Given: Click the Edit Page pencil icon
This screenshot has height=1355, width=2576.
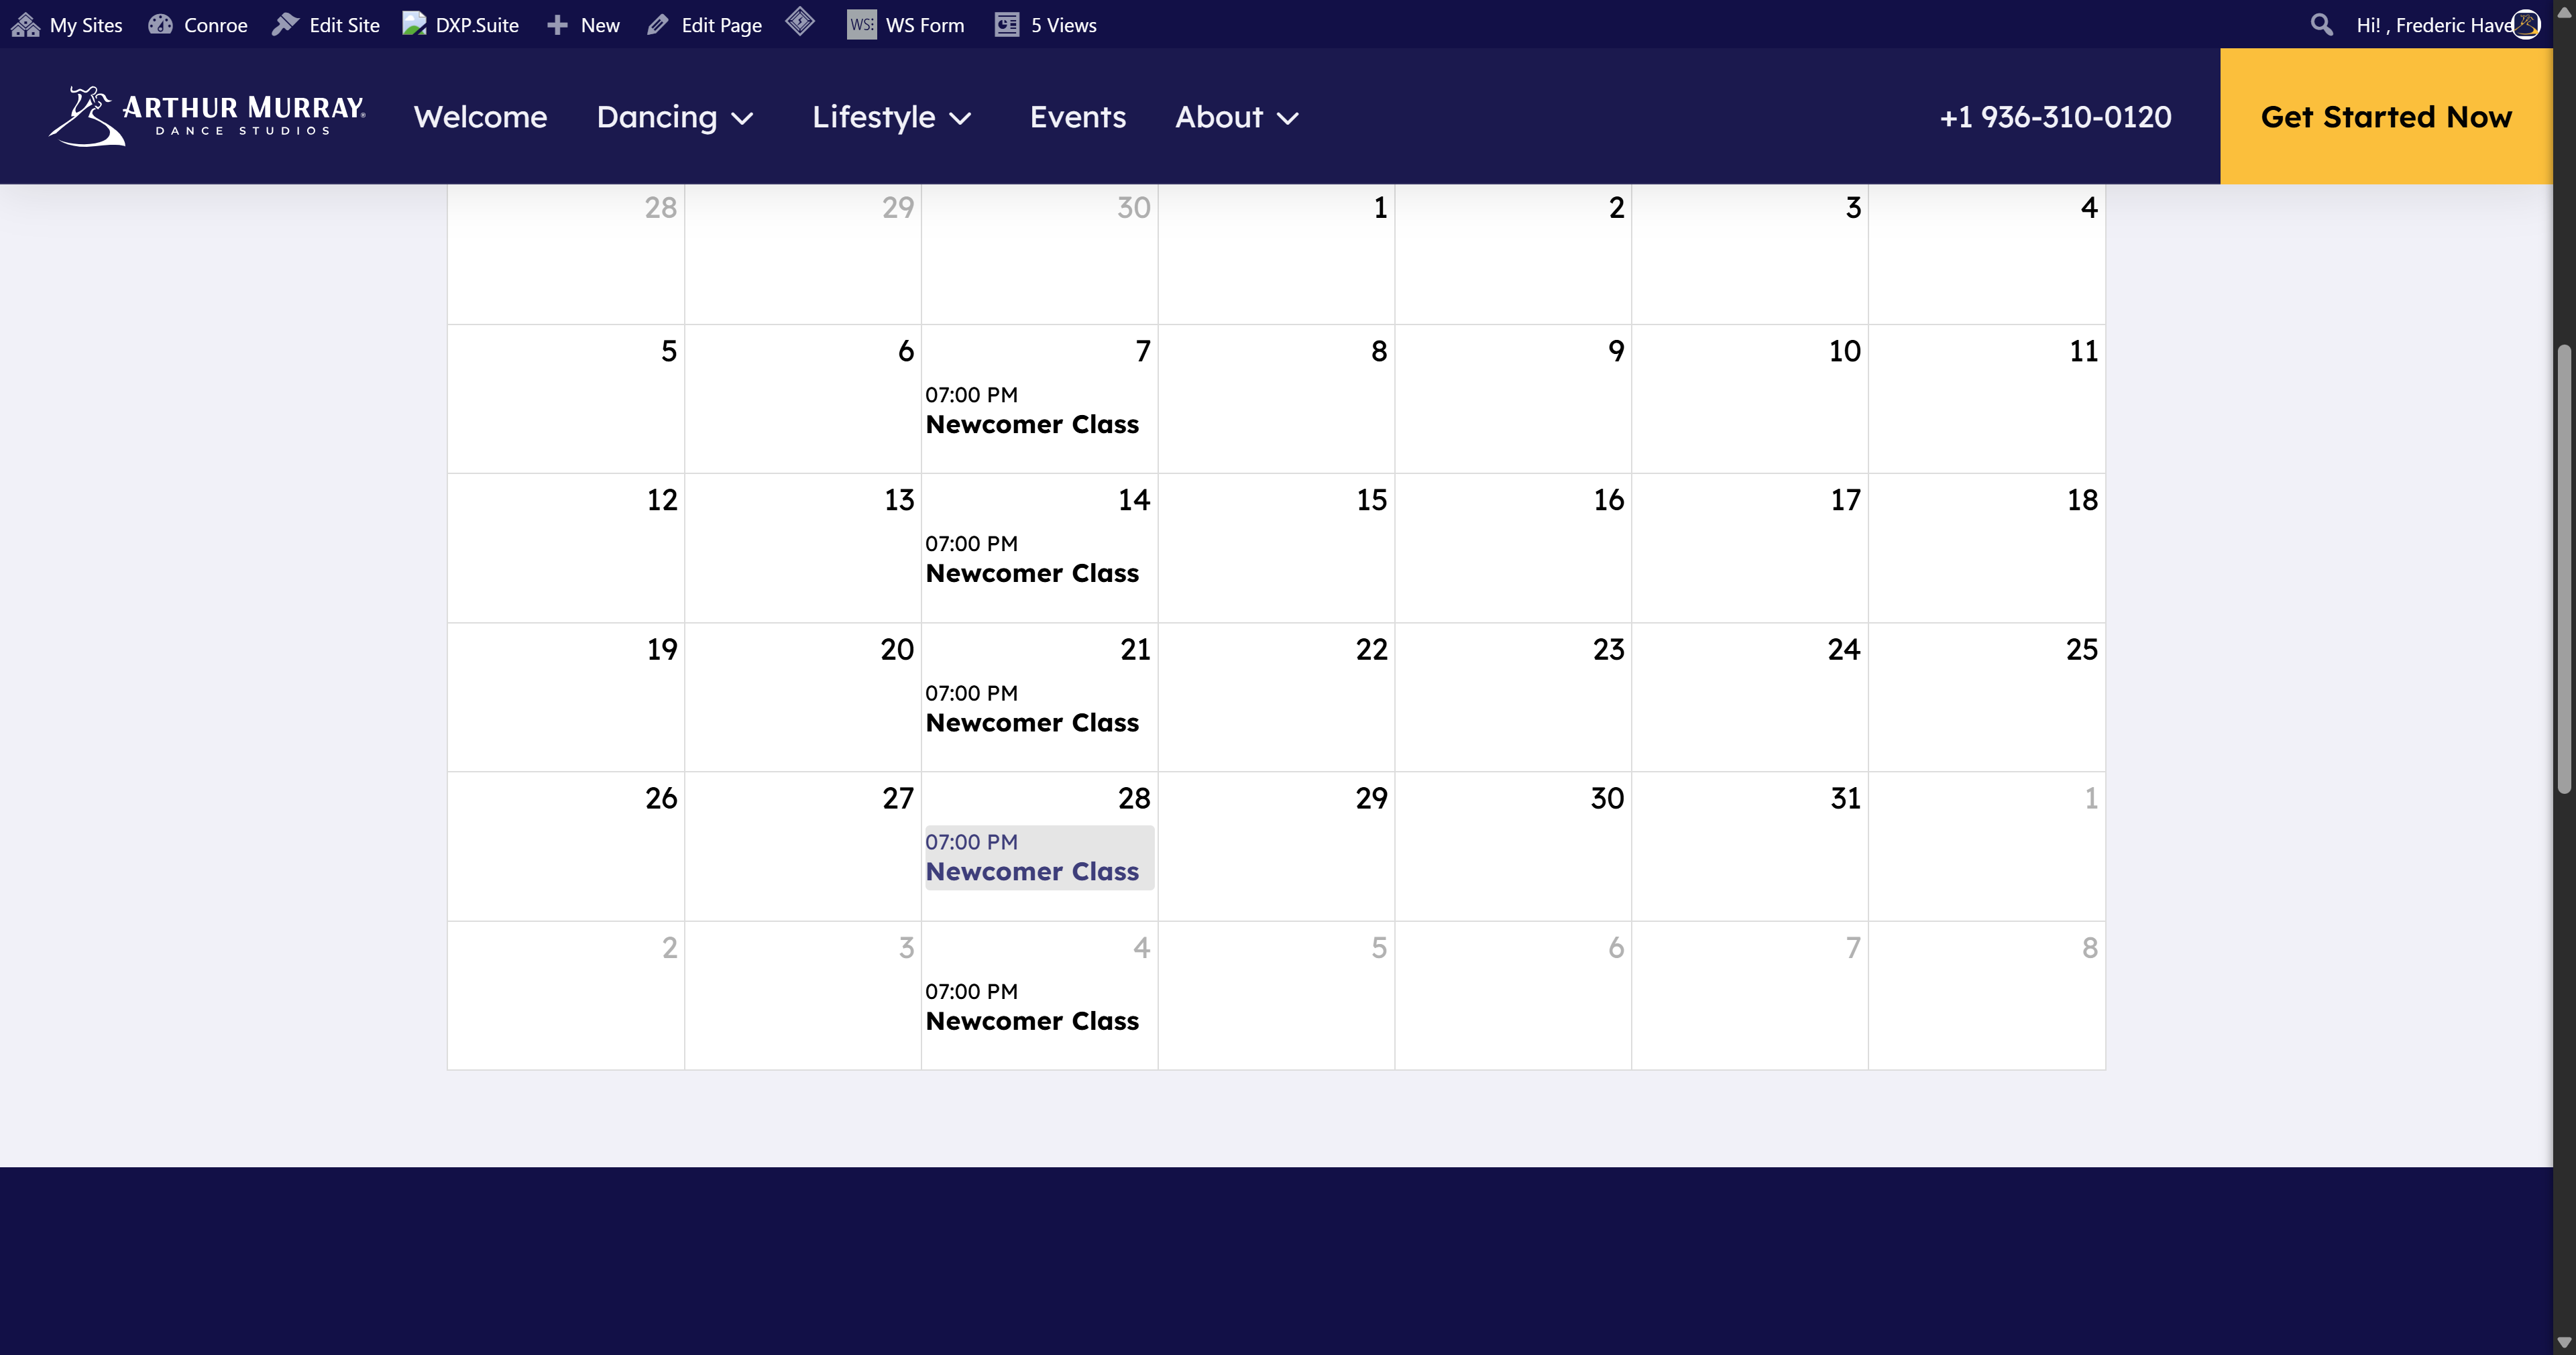Looking at the screenshot, I should point(658,25).
